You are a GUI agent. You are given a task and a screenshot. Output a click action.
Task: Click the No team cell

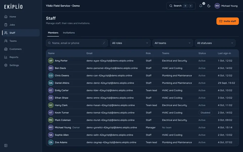[x=167, y=127]
